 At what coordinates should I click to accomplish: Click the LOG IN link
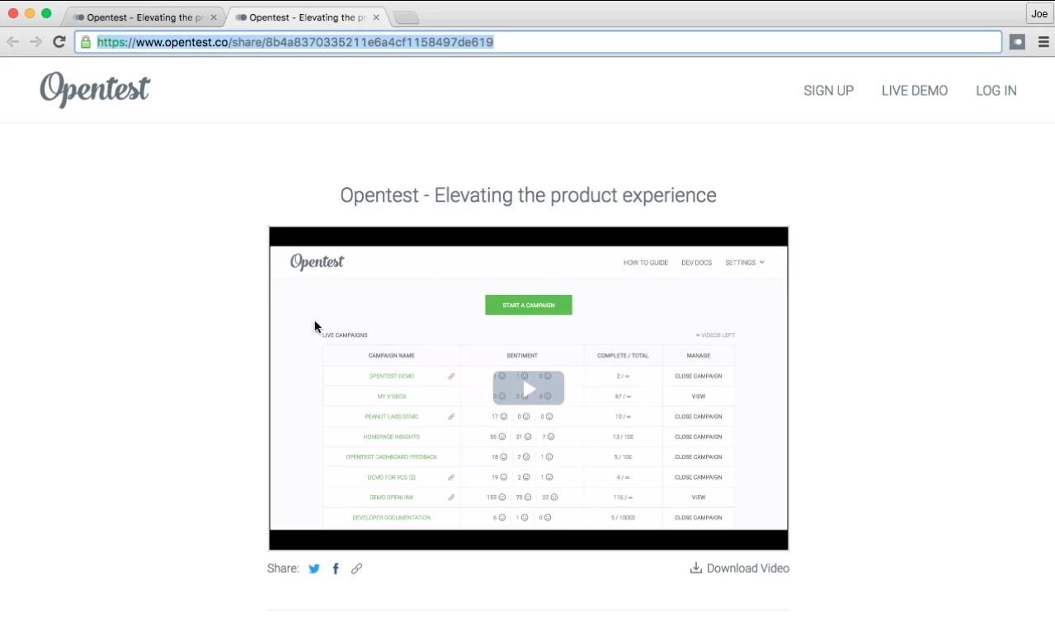pyautogui.click(x=996, y=91)
